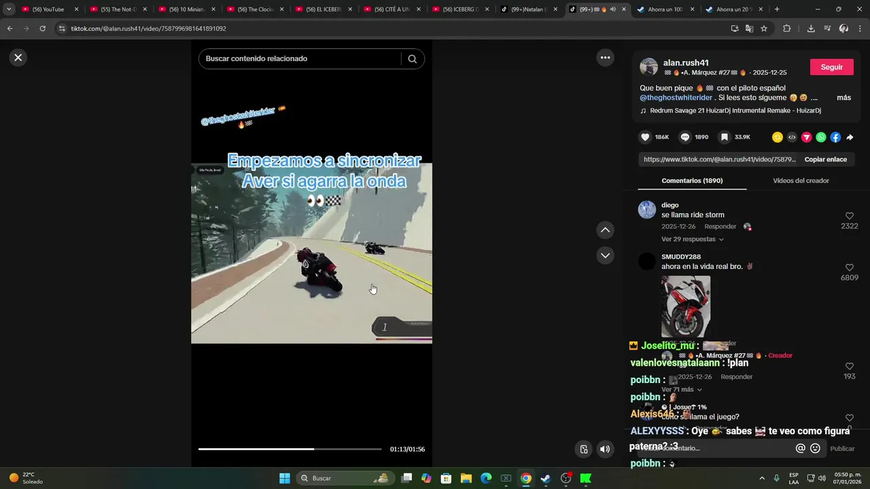The width and height of the screenshot is (870, 489).
Task: Insert emoji with smiley icon in comment box
Action: pyautogui.click(x=815, y=448)
